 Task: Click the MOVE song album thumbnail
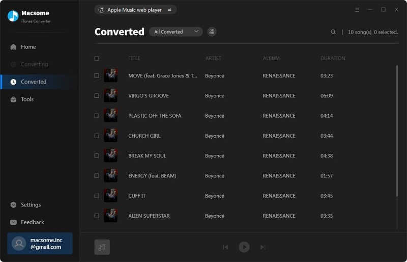point(110,75)
